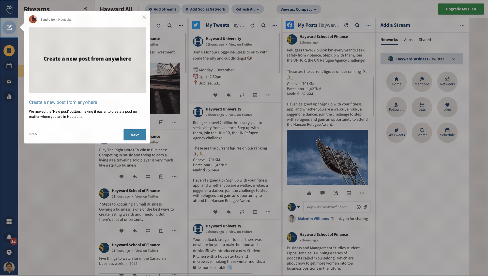Retweet the Play The Right Notes tweet
This screenshot has width=488, height=276.
click(148, 177)
